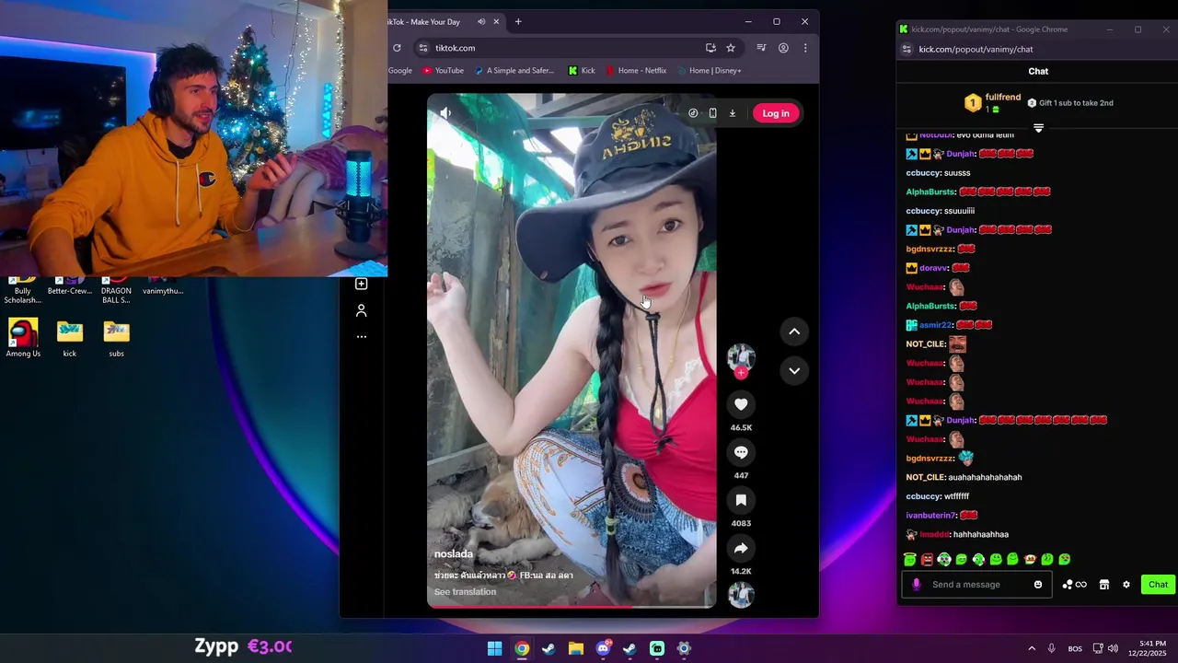Show hidden system tray icons

tap(1032, 648)
